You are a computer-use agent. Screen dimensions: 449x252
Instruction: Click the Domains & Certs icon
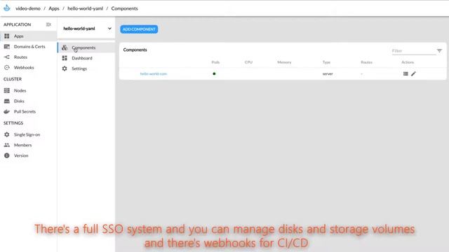click(7, 47)
